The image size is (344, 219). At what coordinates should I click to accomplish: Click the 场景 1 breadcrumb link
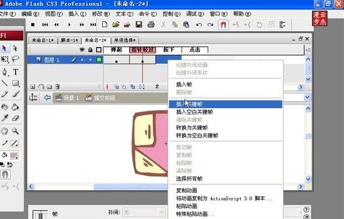pos(67,98)
